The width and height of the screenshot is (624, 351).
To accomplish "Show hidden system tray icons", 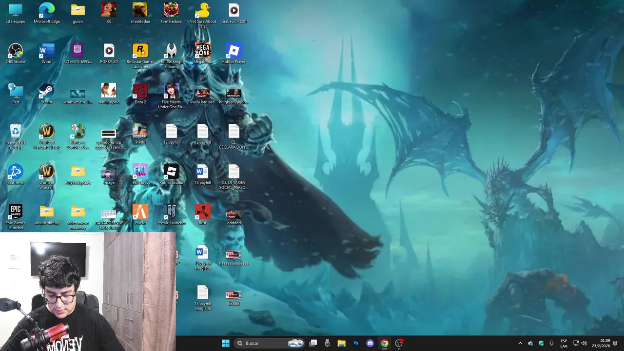I will click(x=520, y=343).
